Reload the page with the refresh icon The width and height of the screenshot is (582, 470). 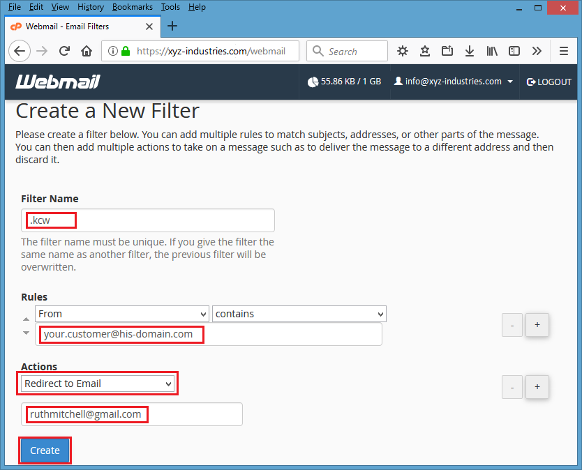pyautogui.click(x=64, y=51)
